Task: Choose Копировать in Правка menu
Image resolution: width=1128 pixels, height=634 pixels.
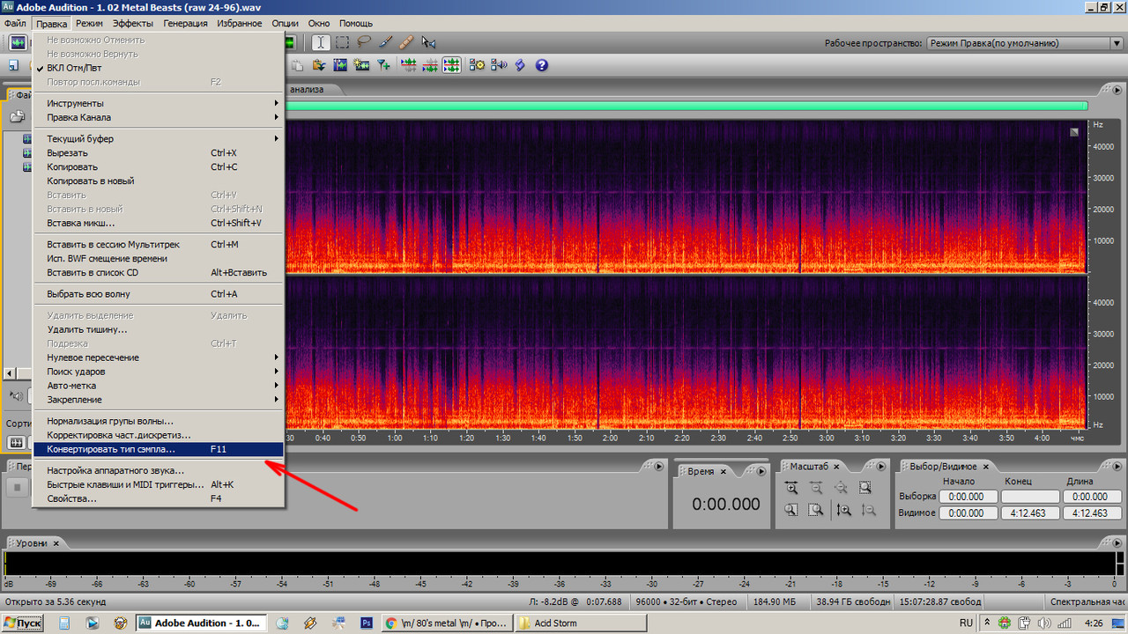Action: coord(159,166)
